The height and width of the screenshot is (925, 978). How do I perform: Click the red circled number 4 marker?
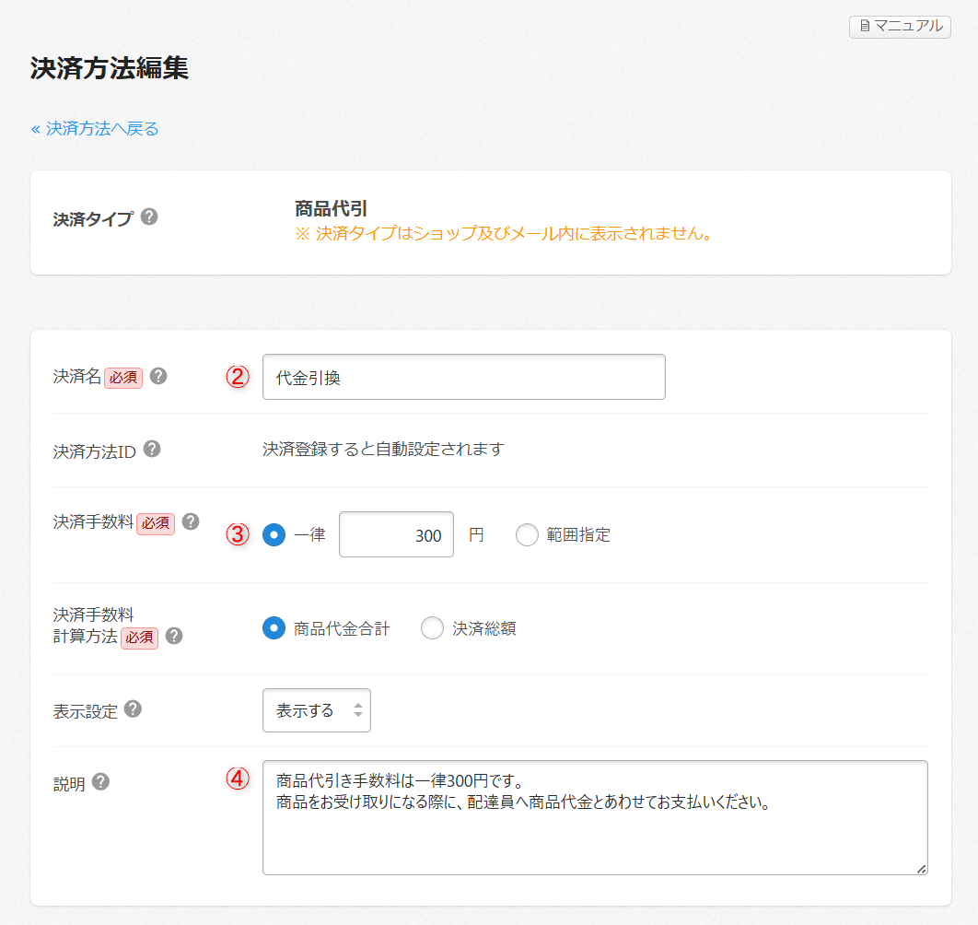pyautogui.click(x=239, y=779)
